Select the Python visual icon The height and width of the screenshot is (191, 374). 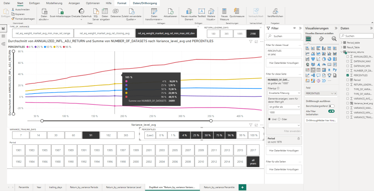(x=335, y=69)
